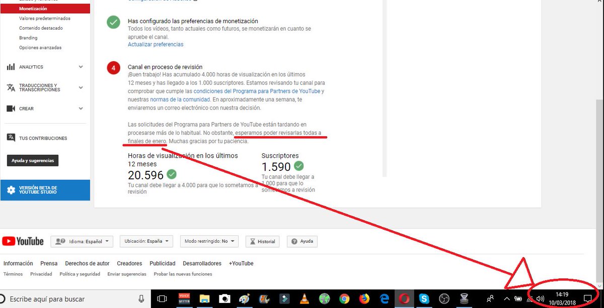Click the Desarrolladores footer link

click(x=202, y=263)
